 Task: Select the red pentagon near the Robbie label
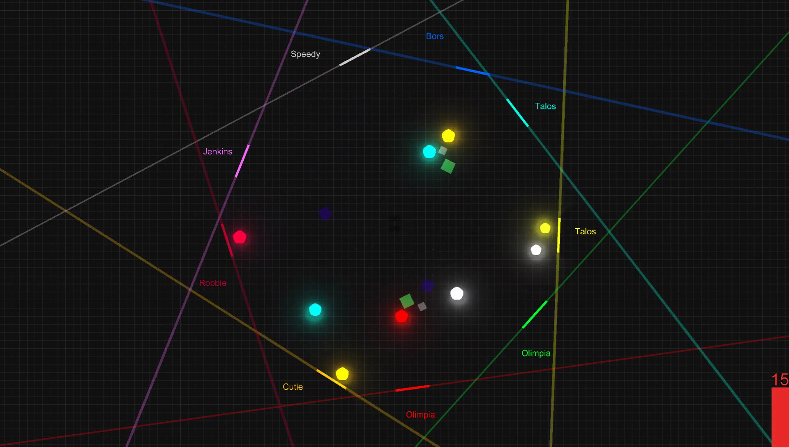pos(240,237)
